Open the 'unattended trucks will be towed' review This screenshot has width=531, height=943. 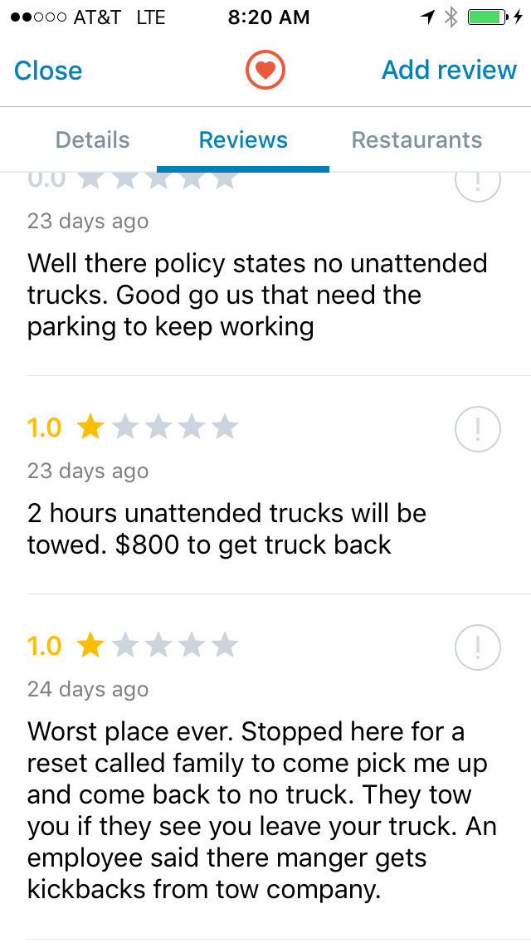(227, 529)
